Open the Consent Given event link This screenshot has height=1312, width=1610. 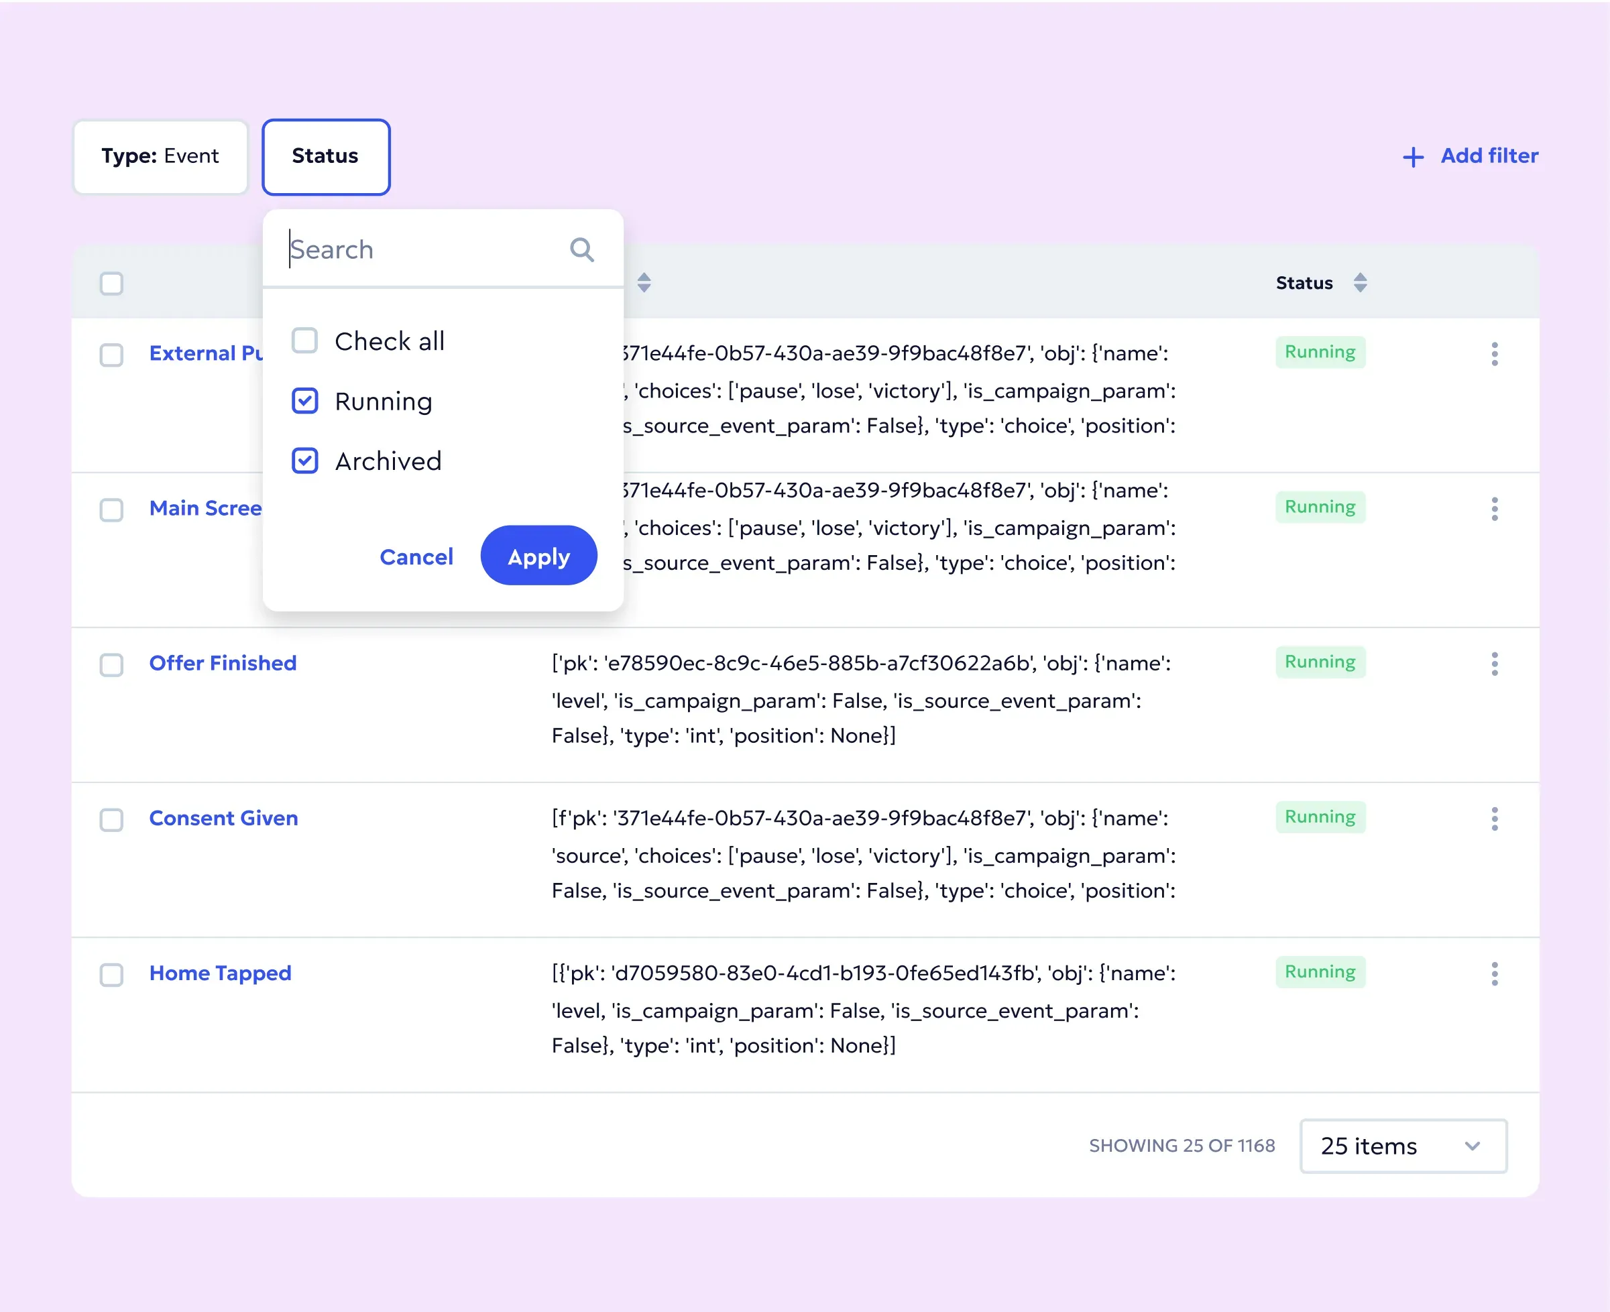pos(223,818)
